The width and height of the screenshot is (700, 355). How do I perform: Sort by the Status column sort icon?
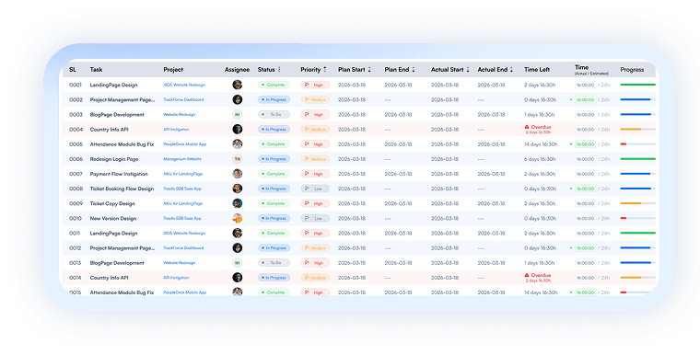279,70
